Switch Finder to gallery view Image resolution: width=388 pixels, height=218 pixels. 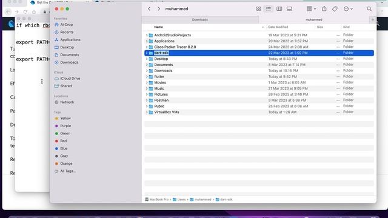click(x=289, y=9)
